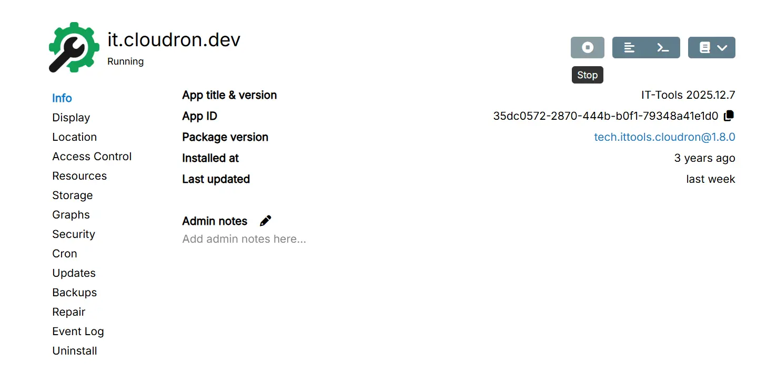View the Graphs section
This screenshot has width=777, height=384.
[x=71, y=215]
